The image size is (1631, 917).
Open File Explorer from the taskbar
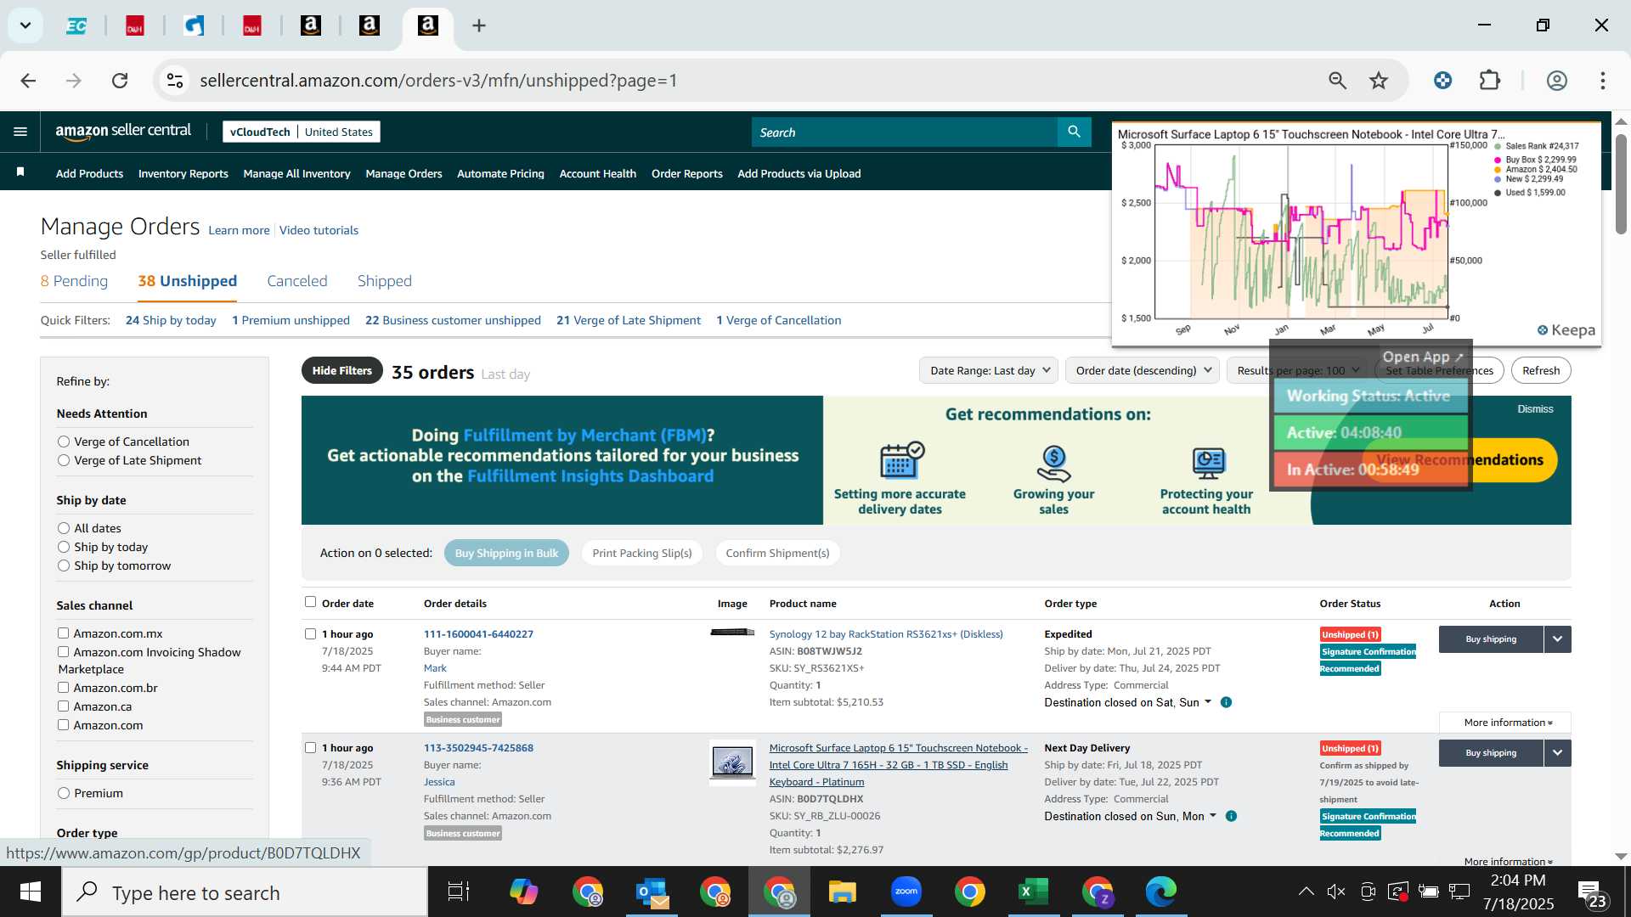[842, 892]
